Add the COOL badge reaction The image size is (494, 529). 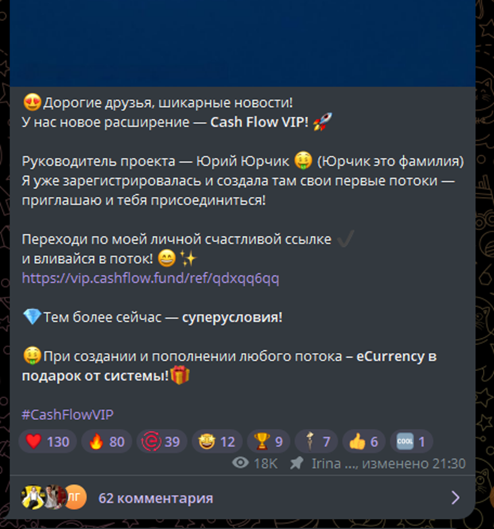tap(412, 441)
